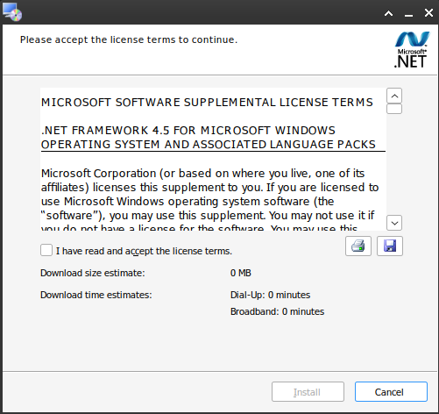This screenshot has width=439, height=414.
Task: Click the installer icon in title bar
Action: point(12,12)
